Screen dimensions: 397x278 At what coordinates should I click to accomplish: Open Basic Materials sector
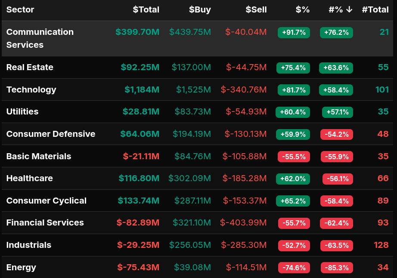coord(39,156)
